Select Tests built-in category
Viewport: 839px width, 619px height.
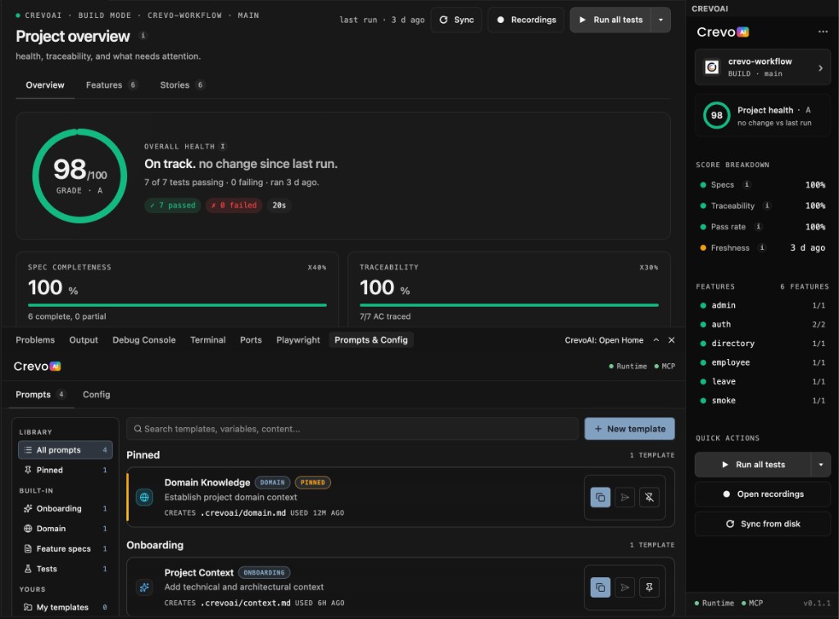[66, 569]
